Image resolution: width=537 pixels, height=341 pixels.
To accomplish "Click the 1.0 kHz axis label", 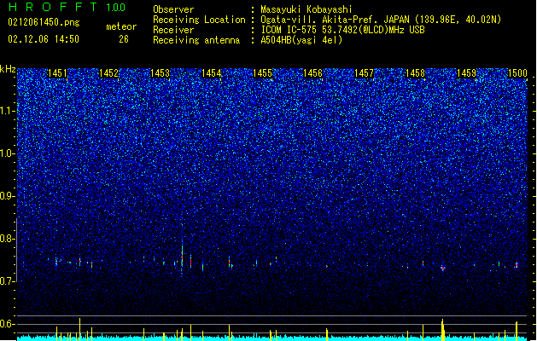I will 7,154.
